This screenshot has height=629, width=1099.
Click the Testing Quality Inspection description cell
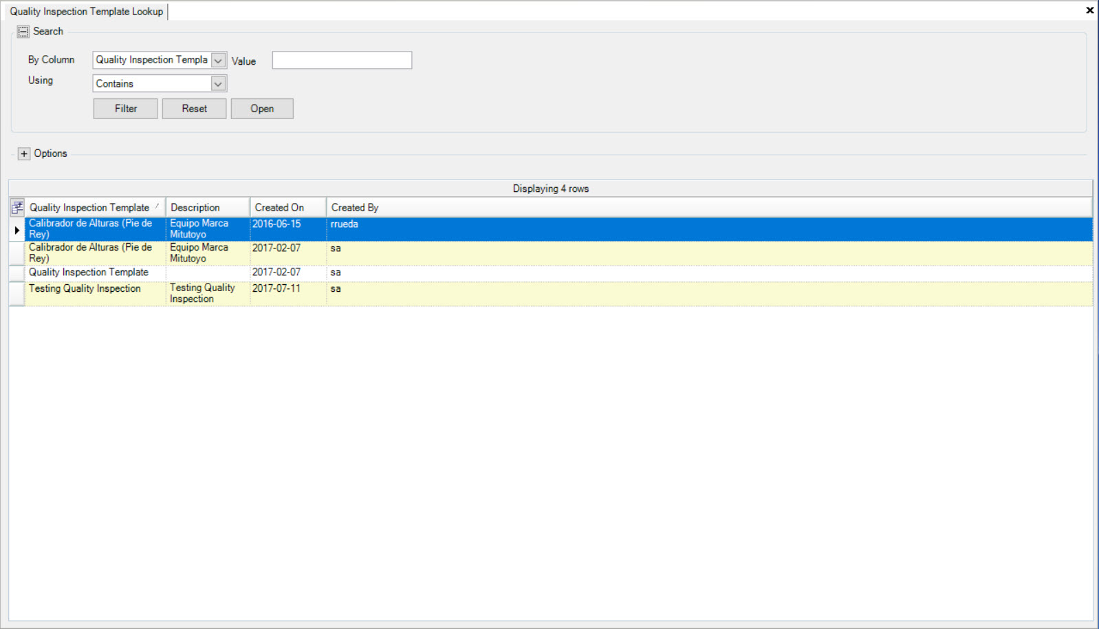(x=208, y=294)
